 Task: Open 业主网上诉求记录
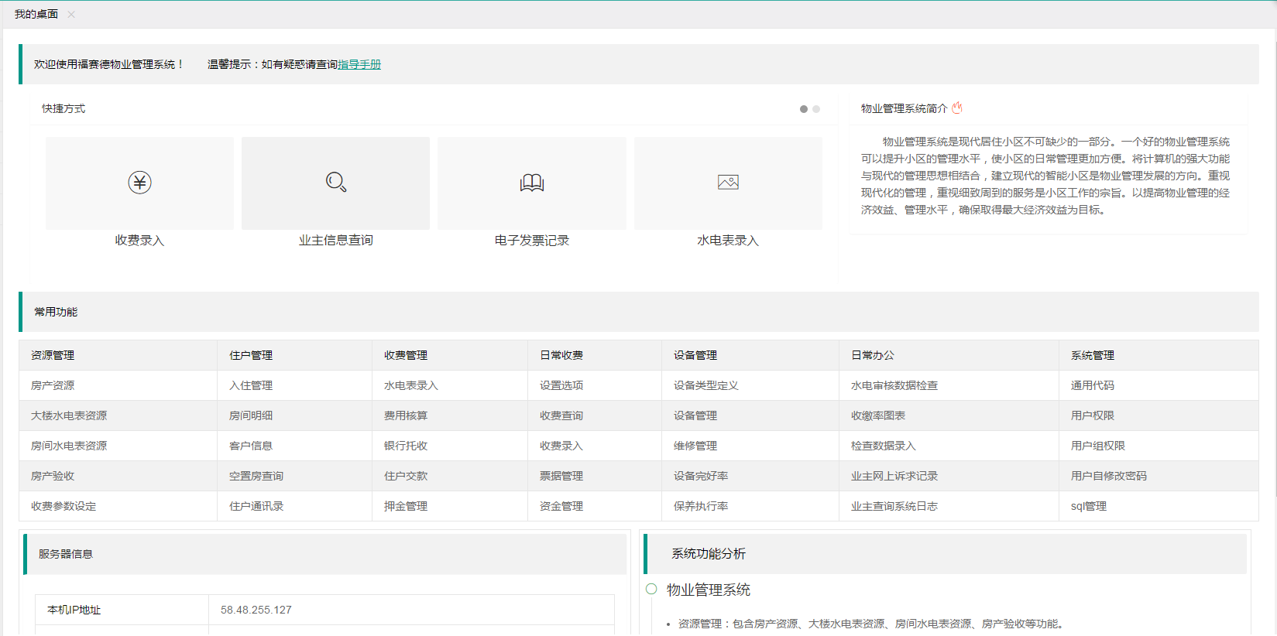894,476
